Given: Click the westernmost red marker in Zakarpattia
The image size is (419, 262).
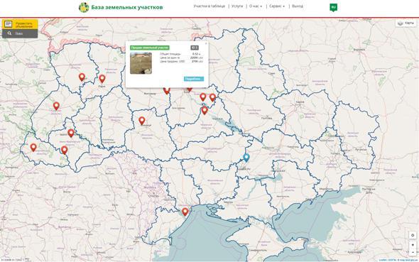Looking at the screenshot, I should 33,147.
